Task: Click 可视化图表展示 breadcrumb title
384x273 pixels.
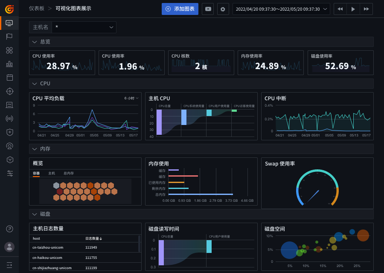Action: click(x=73, y=9)
